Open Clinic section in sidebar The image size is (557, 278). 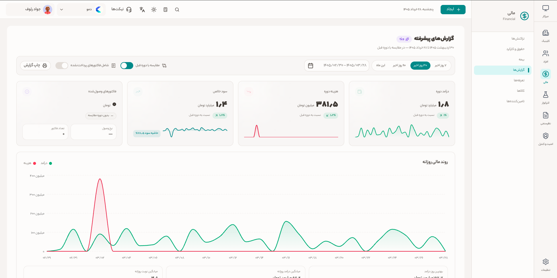(546, 36)
